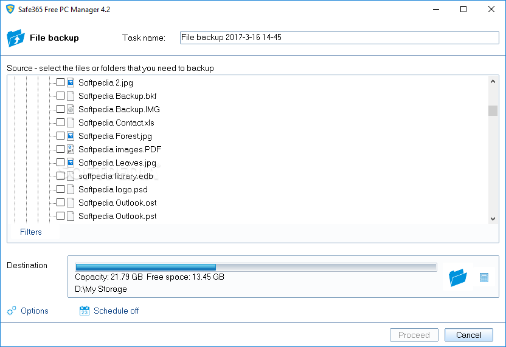This screenshot has width=506, height=347.
Task: Open the Filters link
Action: (x=30, y=232)
